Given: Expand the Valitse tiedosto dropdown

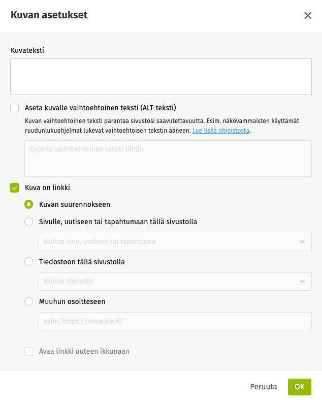Looking at the screenshot, I should pos(175,282).
